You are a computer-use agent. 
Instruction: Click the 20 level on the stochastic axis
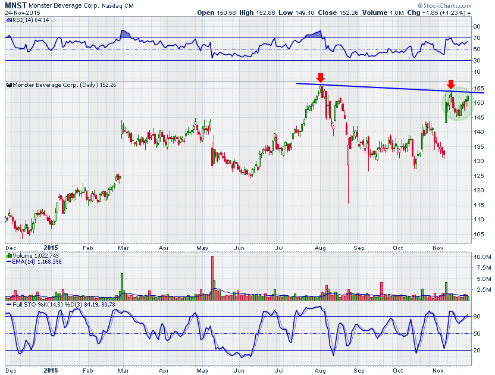pyautogui.click(x=477, y=351)
